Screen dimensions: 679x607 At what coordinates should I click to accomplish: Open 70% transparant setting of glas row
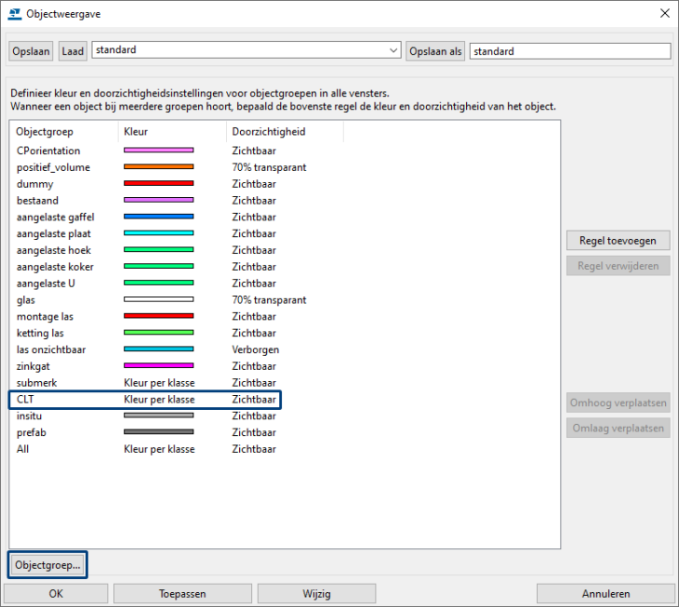click(x=269, y=300)
